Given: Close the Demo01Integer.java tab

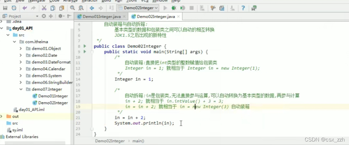Looking at the screenshot, I should coord(124,17).
